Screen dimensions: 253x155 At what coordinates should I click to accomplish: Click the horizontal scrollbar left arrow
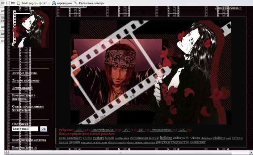click(x=7, y=152)
